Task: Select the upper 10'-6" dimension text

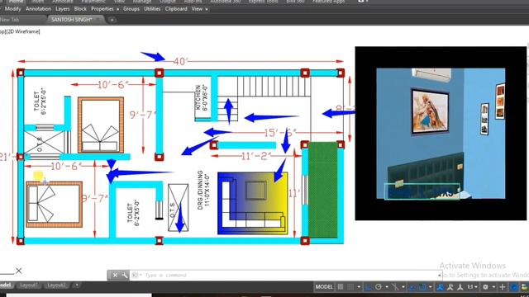Action: point(113,84)
